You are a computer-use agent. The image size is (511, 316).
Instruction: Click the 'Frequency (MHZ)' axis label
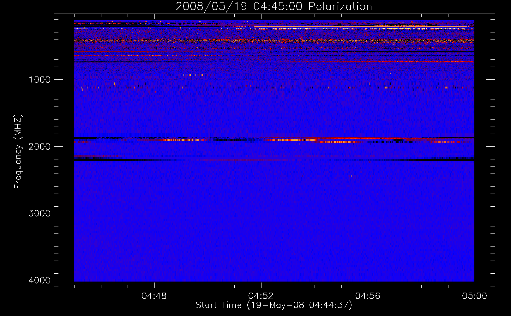(x=18, y=151)
